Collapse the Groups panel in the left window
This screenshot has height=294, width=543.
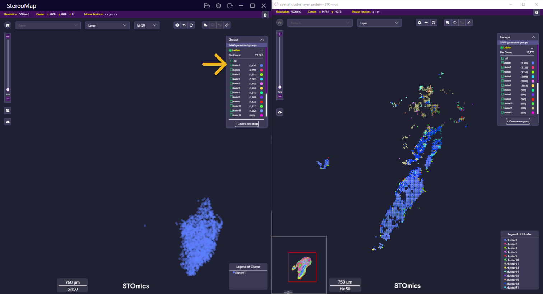[x=262, y=39]
